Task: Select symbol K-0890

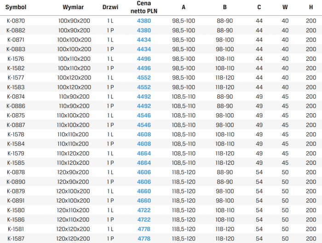Action: 16,182
